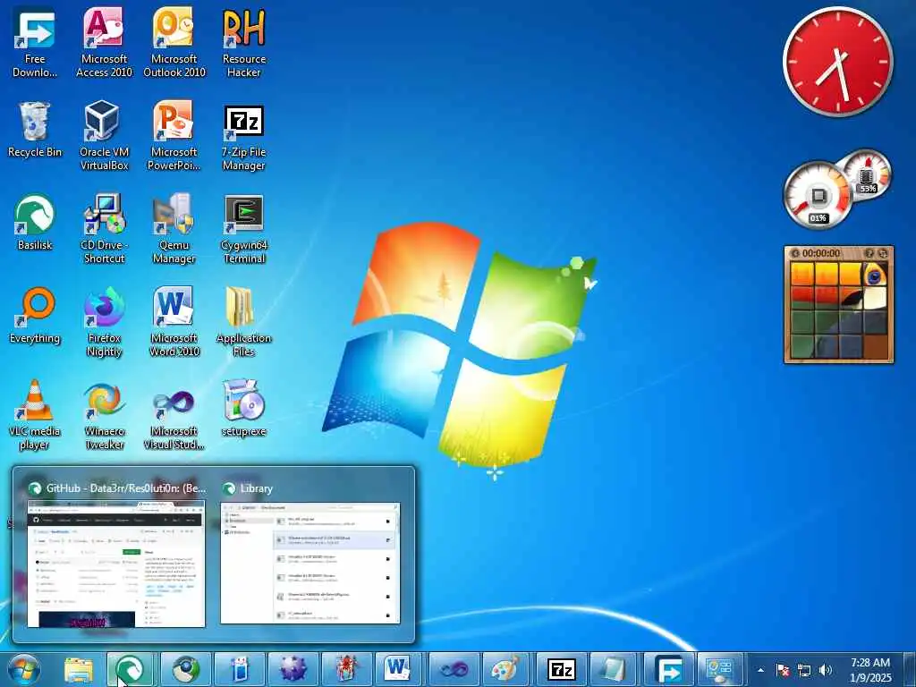This screenshot has width=916, height=687.
Task: Click the network status tray icon
Action: tap(804, 670)
